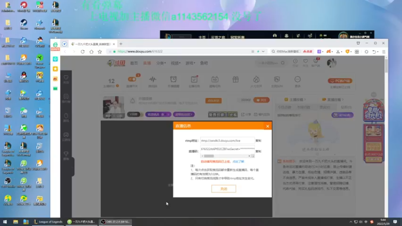Open the Windows notification center icon
The width and height of the screenshot is (402, 226).
[395, 222]
